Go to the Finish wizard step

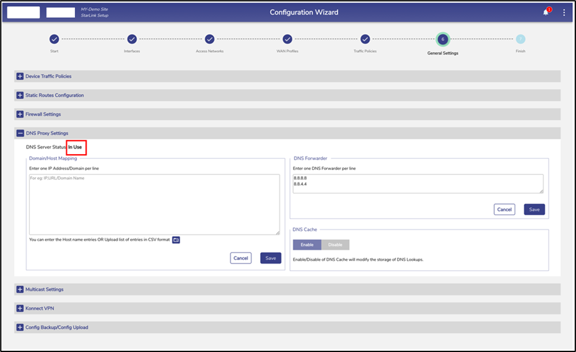[520, 39]
